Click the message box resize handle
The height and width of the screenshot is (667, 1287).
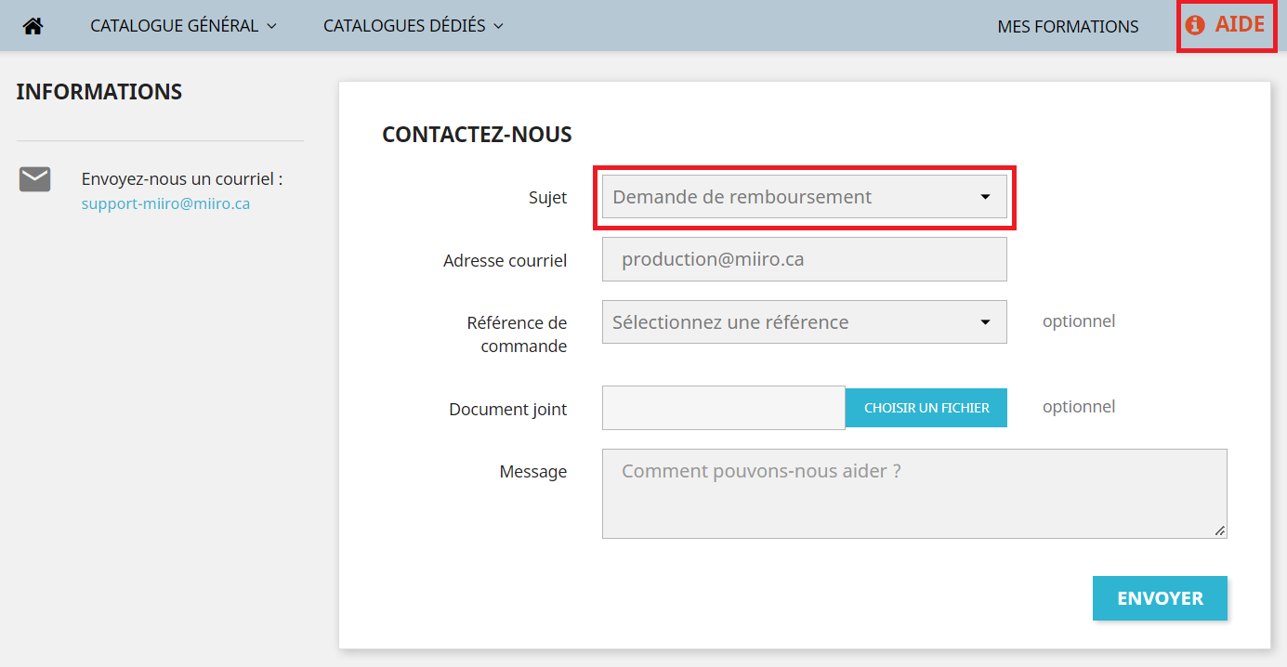point(1220,531)
